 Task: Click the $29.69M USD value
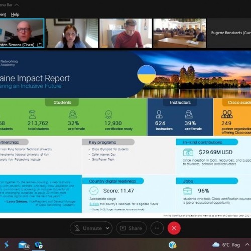coord(215,152)
